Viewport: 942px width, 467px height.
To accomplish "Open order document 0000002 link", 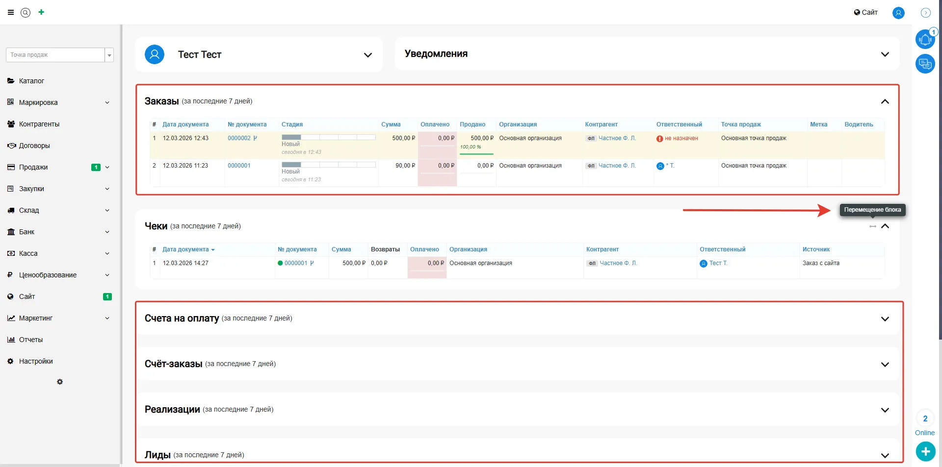I will tap(239, 138).
